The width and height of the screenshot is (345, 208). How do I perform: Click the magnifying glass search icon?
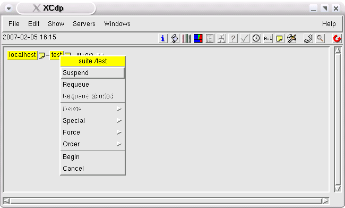point(320,38)
